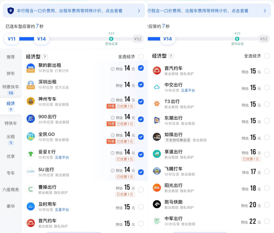This screenshot has height=233, width=274.
Task: Open the 出租 sidebar tab
Action: [x=11, y=140]
